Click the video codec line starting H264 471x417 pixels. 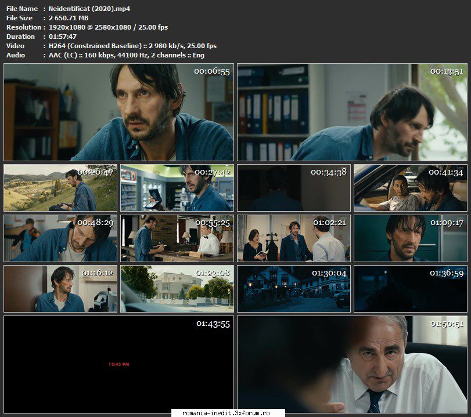coord(132,46)
